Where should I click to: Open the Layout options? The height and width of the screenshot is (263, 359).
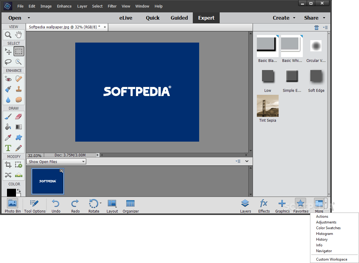112,206
